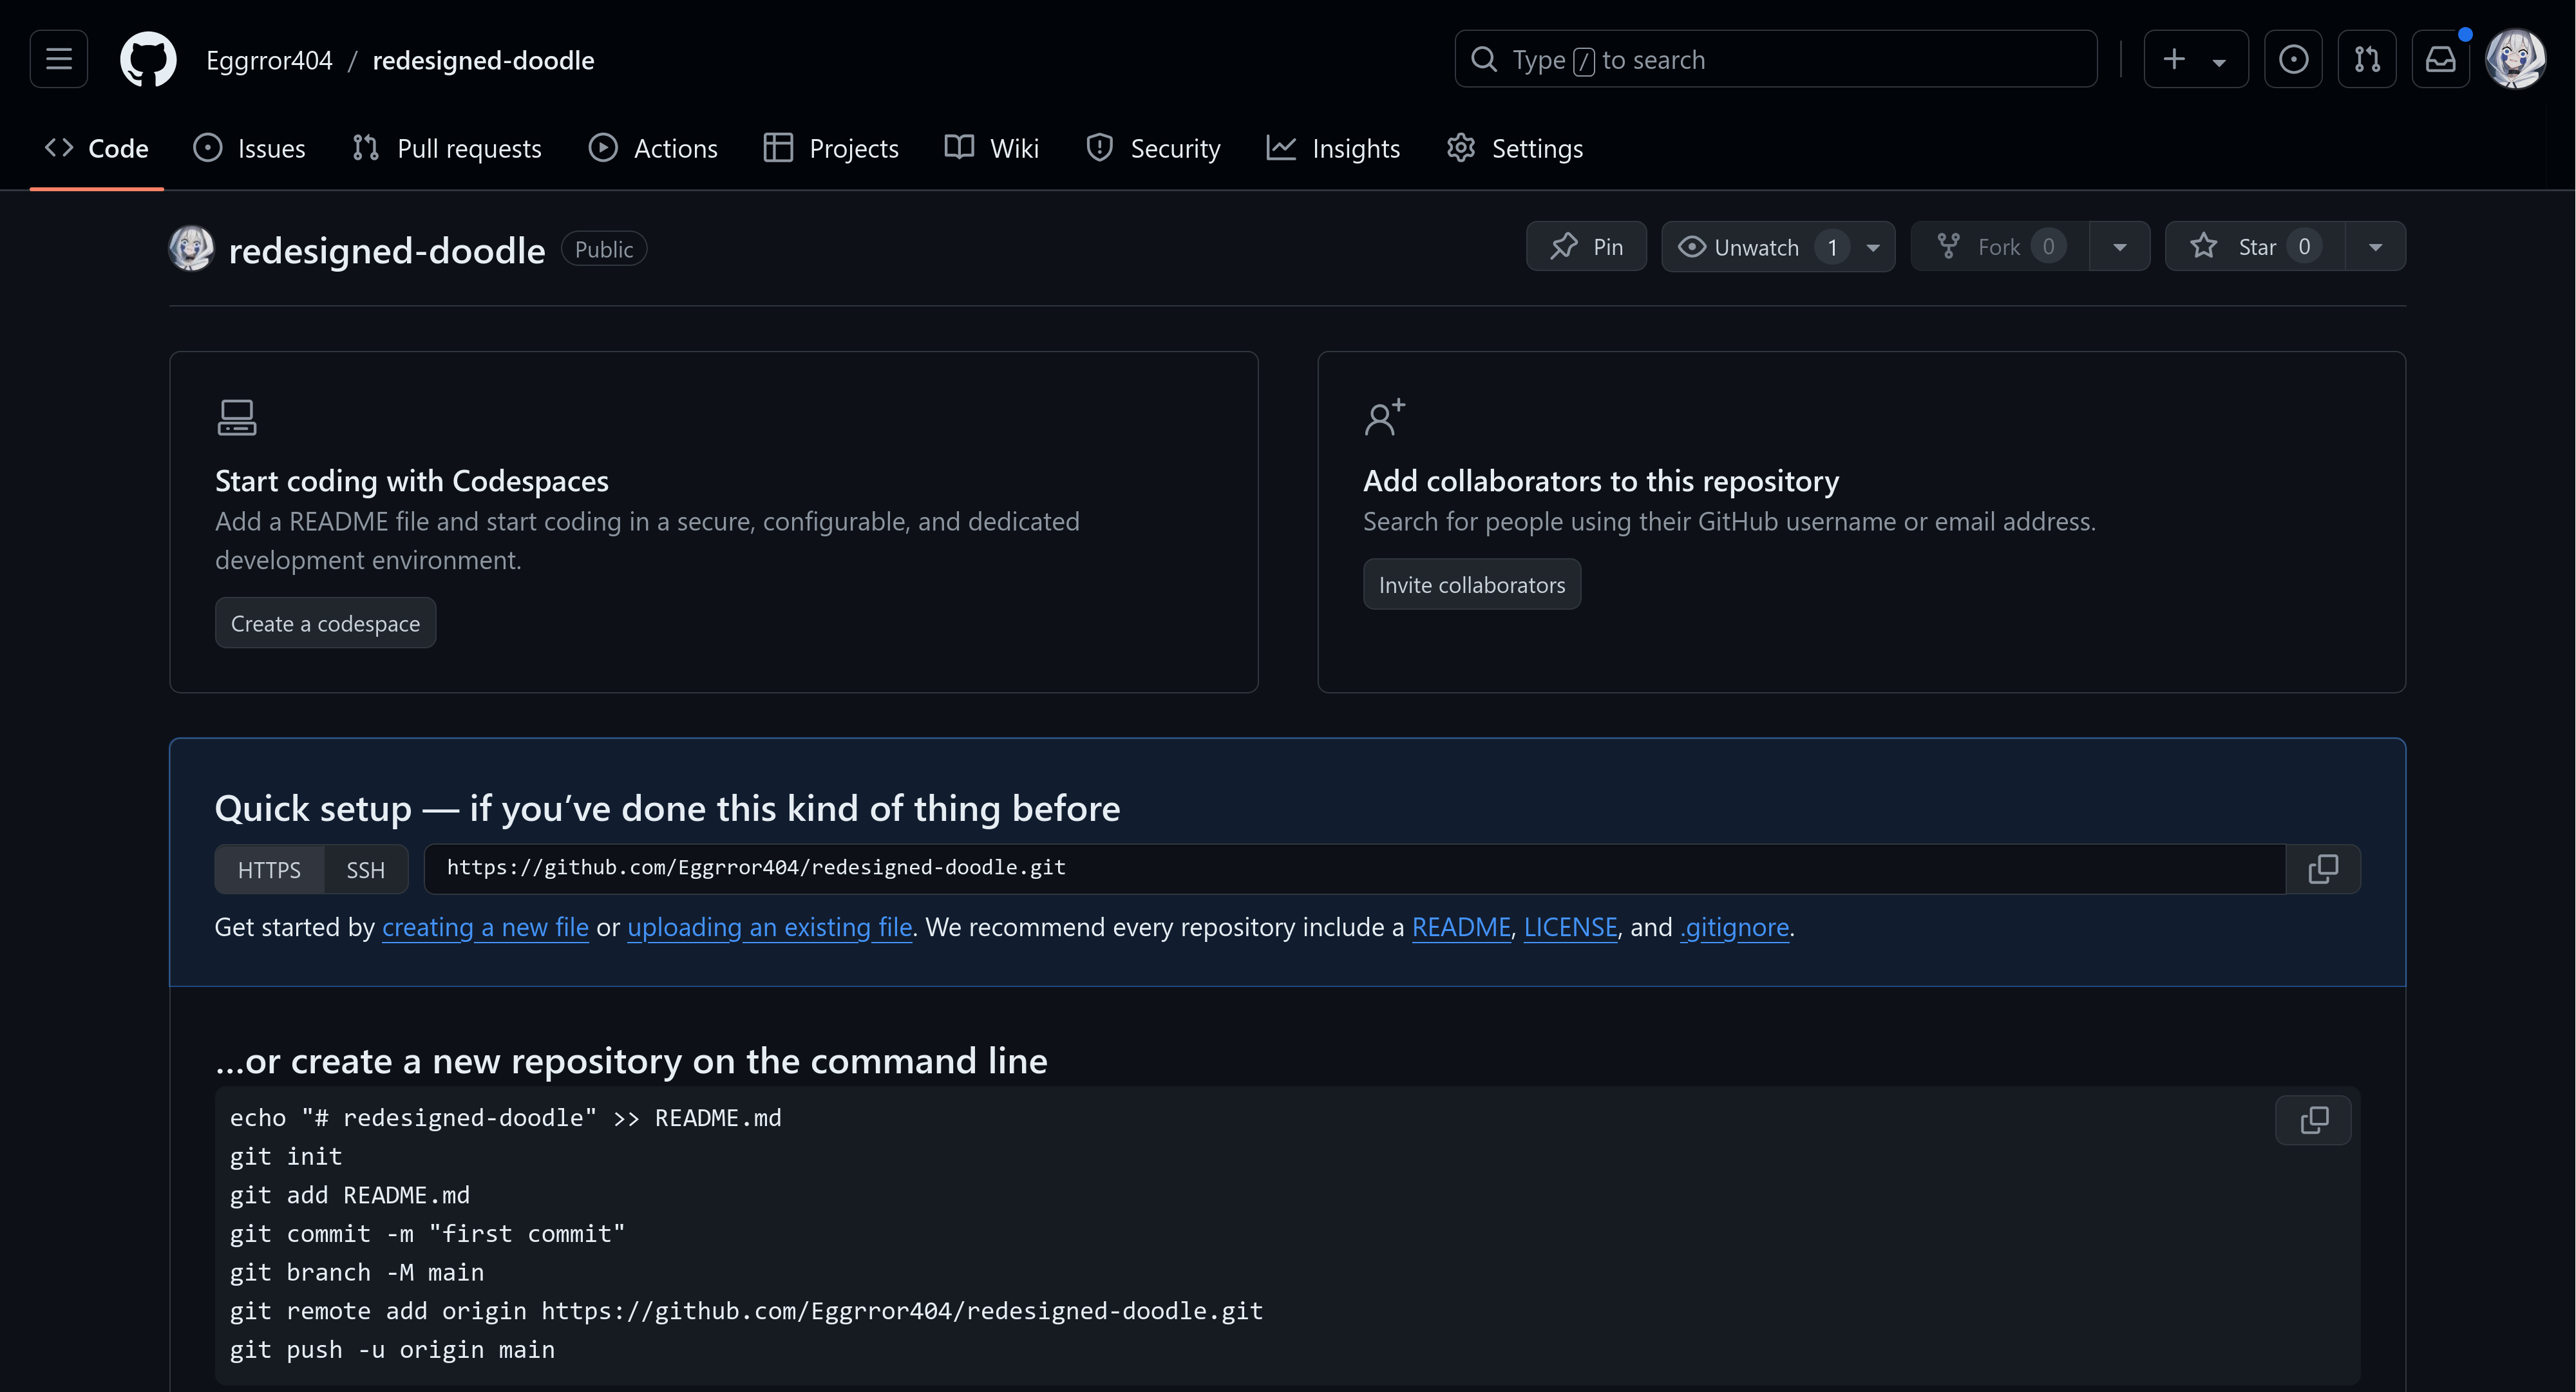Pin this repository
This screenshot has height=1392, width=2576.
click(x=1586, y=246)
